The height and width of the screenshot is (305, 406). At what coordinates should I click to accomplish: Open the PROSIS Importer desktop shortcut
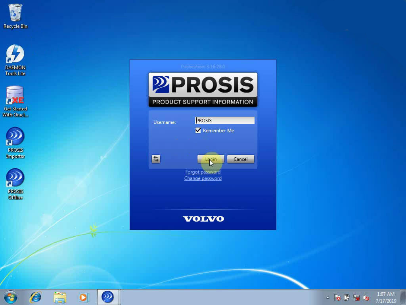[x=15, y=137]
